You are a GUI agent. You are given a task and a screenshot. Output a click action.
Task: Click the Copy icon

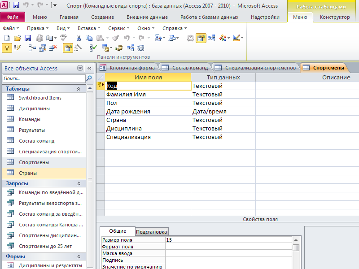tap(89, 38)
